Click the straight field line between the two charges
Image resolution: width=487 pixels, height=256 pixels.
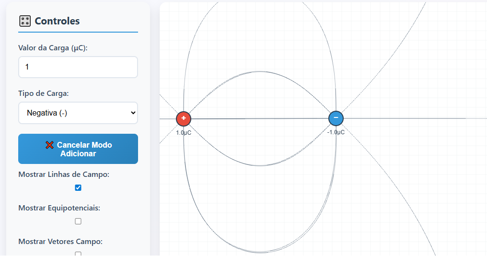point(260,118)
